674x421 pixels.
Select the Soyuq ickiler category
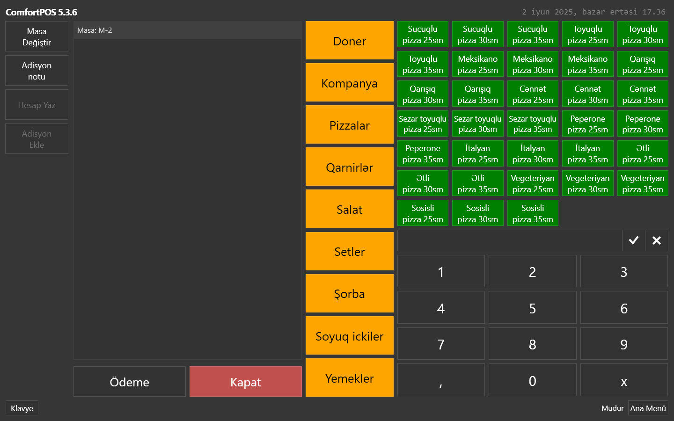click(x=349, y=336)
